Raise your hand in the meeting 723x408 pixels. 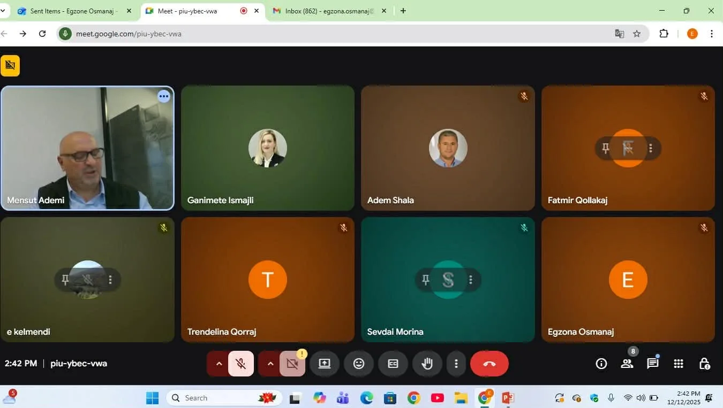(x=427, y=363)
